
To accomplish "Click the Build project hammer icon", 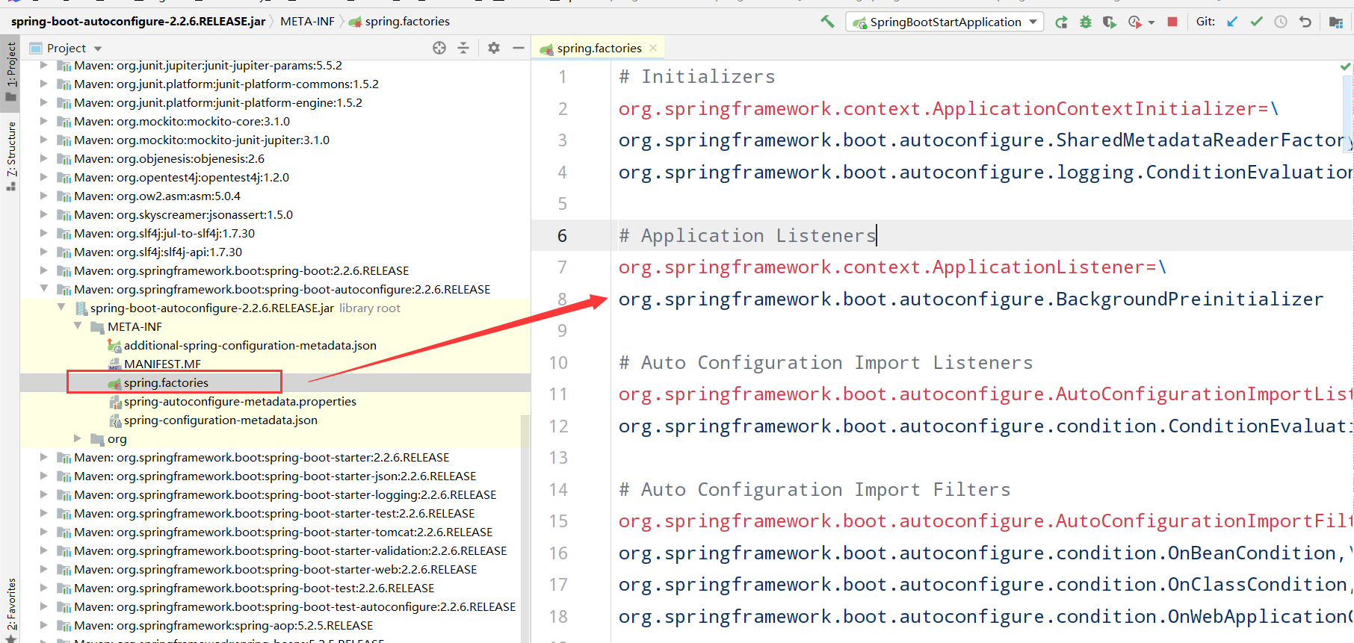I will [x=827, y=22].
